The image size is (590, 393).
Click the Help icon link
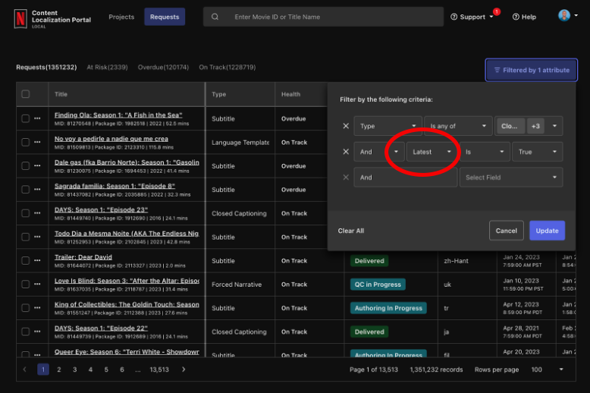tap(524, 17)
